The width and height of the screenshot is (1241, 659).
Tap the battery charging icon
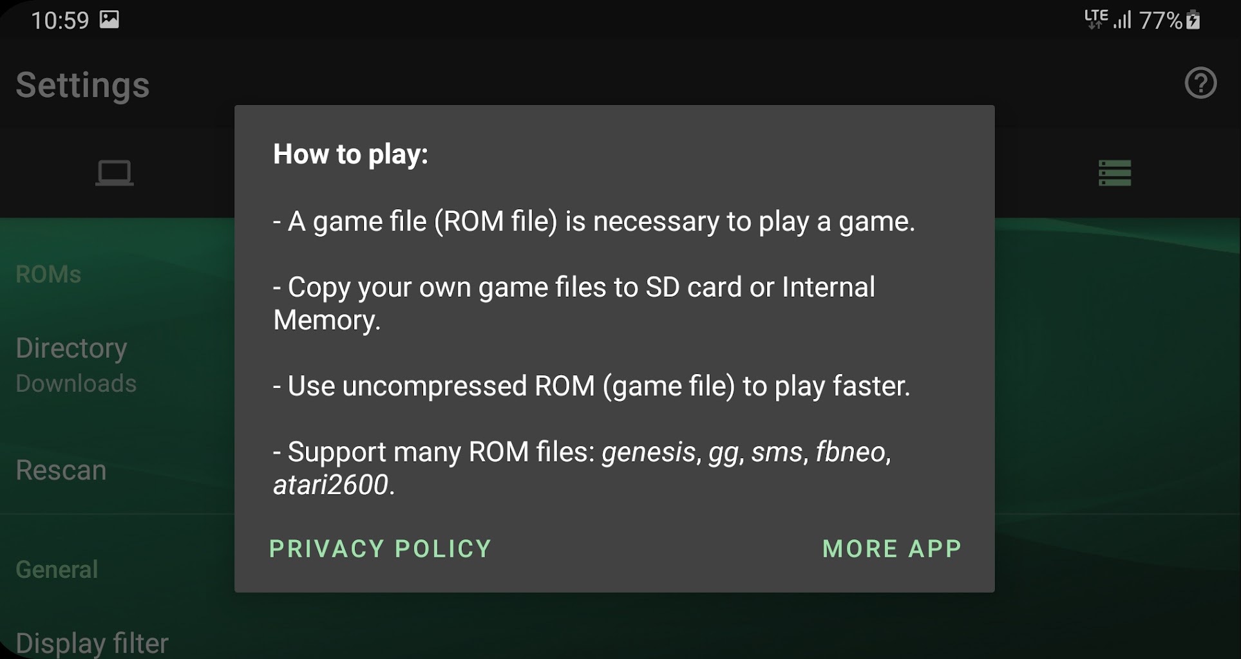coord(1193,20)
